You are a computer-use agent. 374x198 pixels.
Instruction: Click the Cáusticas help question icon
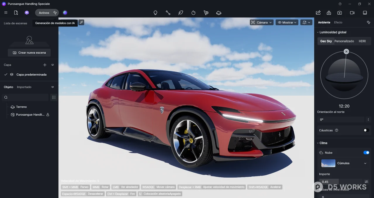click(x=337, y=130)
